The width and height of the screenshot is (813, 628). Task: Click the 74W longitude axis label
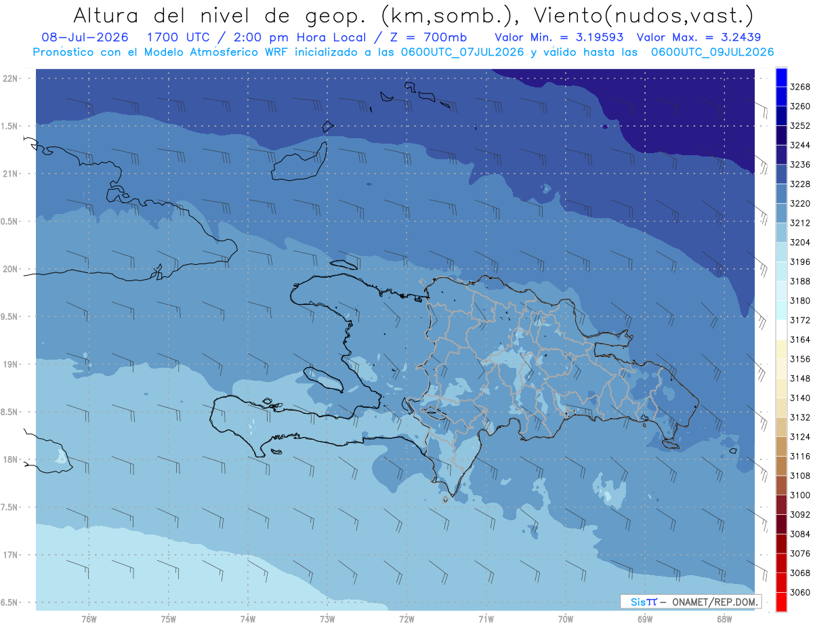pyautogui.click(x=248, y=619)
